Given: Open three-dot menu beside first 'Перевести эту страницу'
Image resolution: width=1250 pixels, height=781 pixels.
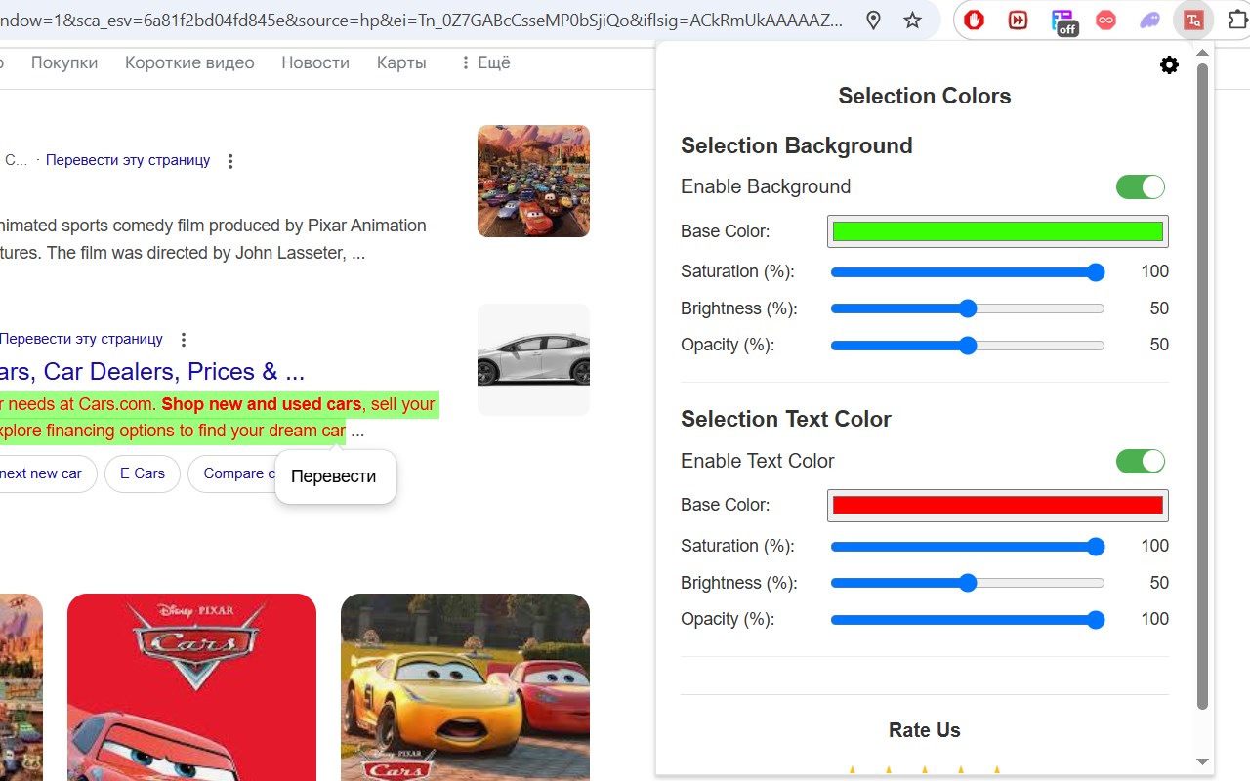Looking at the screenshot, I should click(230, 161).
